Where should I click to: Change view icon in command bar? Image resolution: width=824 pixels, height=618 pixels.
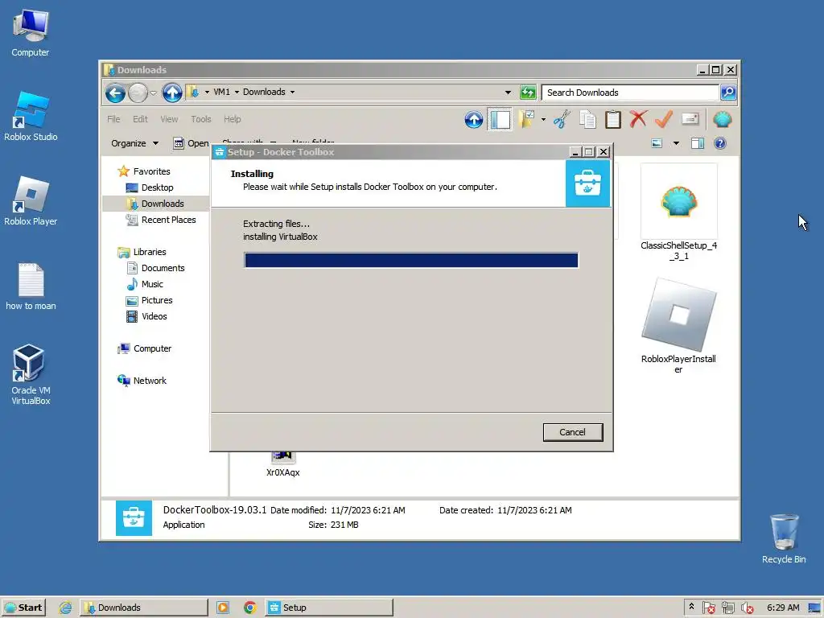tap(657, 143)
